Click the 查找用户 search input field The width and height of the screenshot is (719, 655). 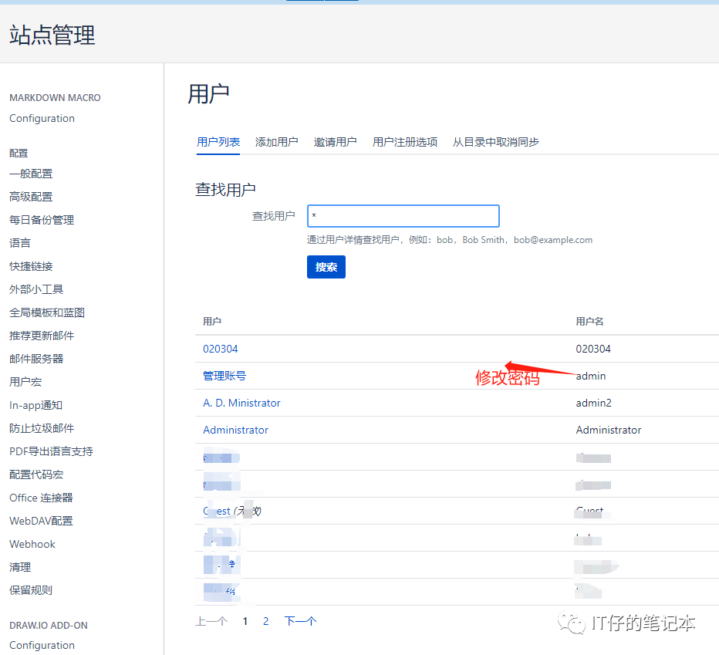[403, 216]
